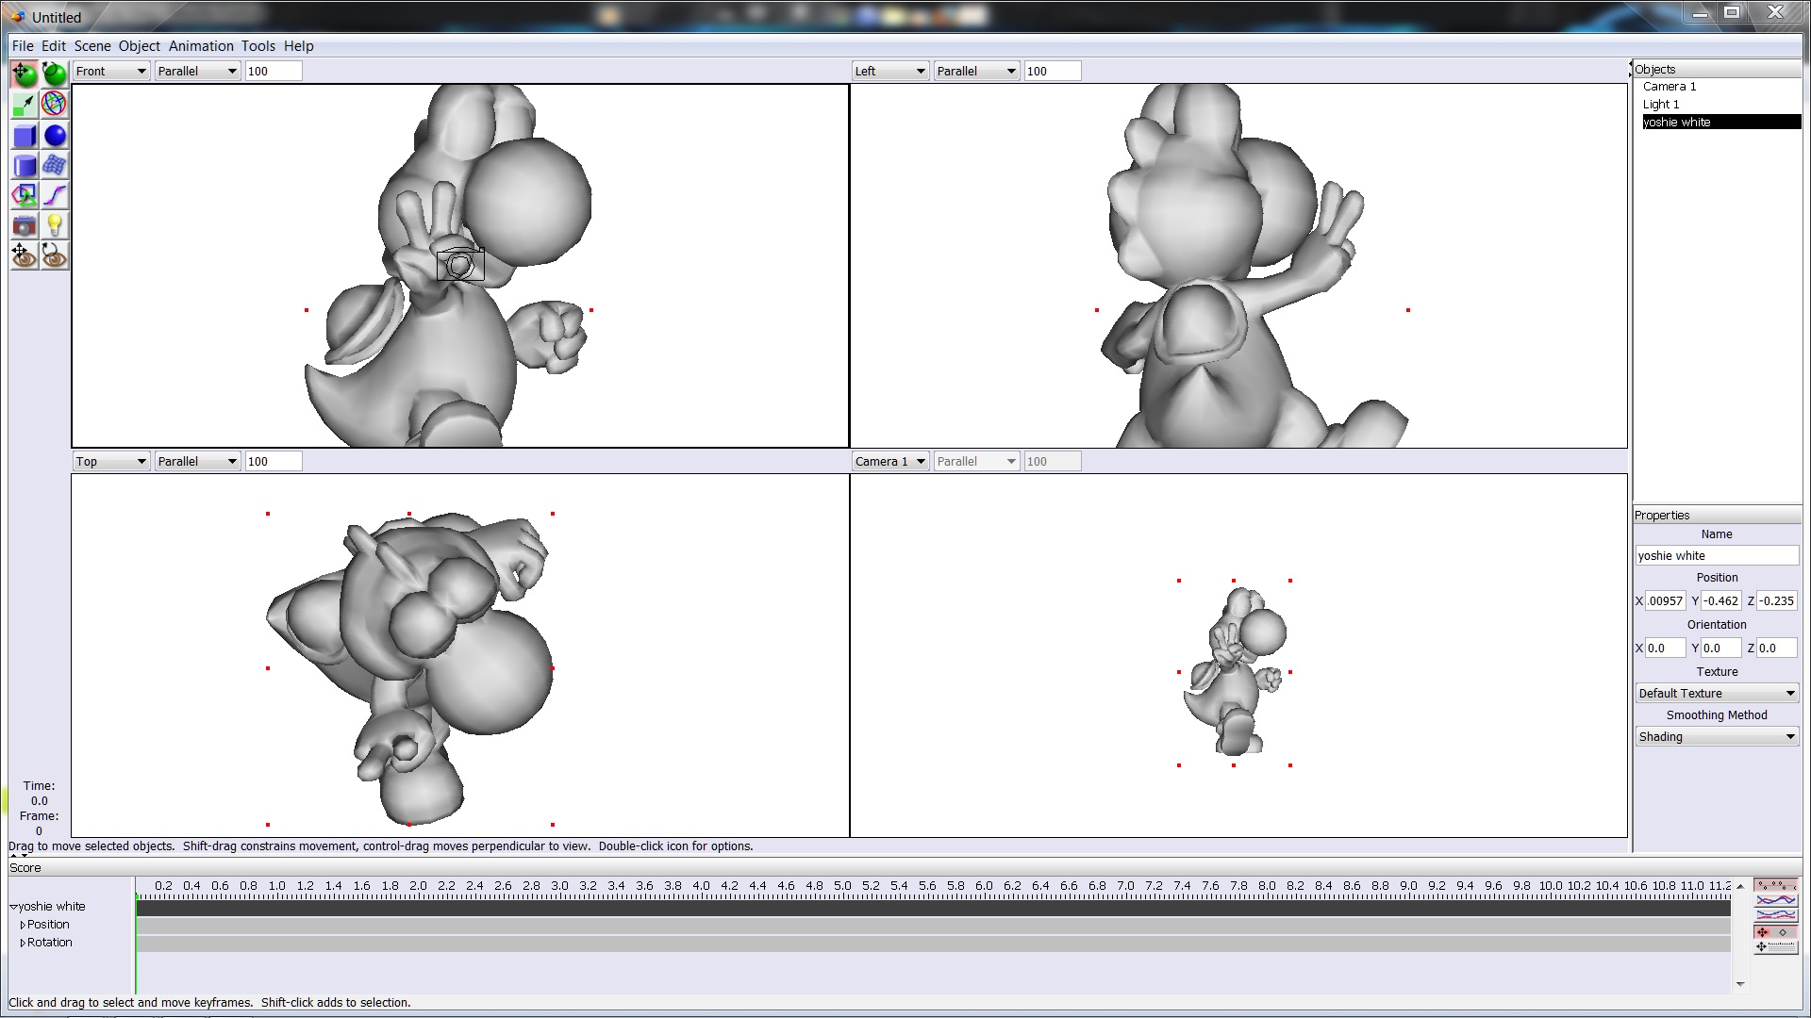
Task: Open the Smoothing Method Shading dropdown
Action: click(x=1717, y=737)
